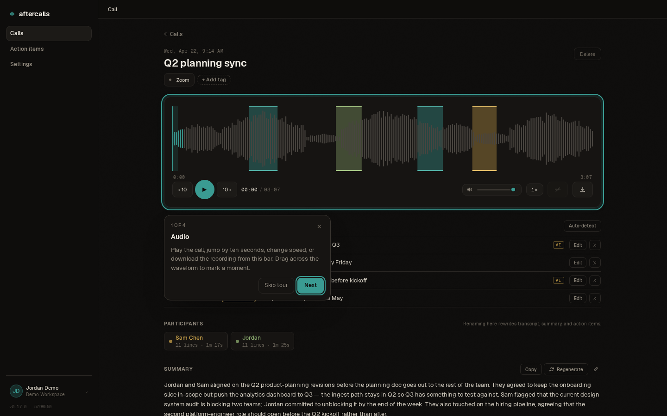Edit the Q3 action item
This screenshot has width=667, height=416.
coord(578,245)
